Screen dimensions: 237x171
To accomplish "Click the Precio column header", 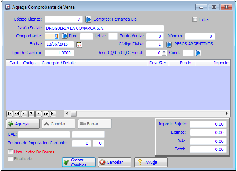I will tap(185, 62).
